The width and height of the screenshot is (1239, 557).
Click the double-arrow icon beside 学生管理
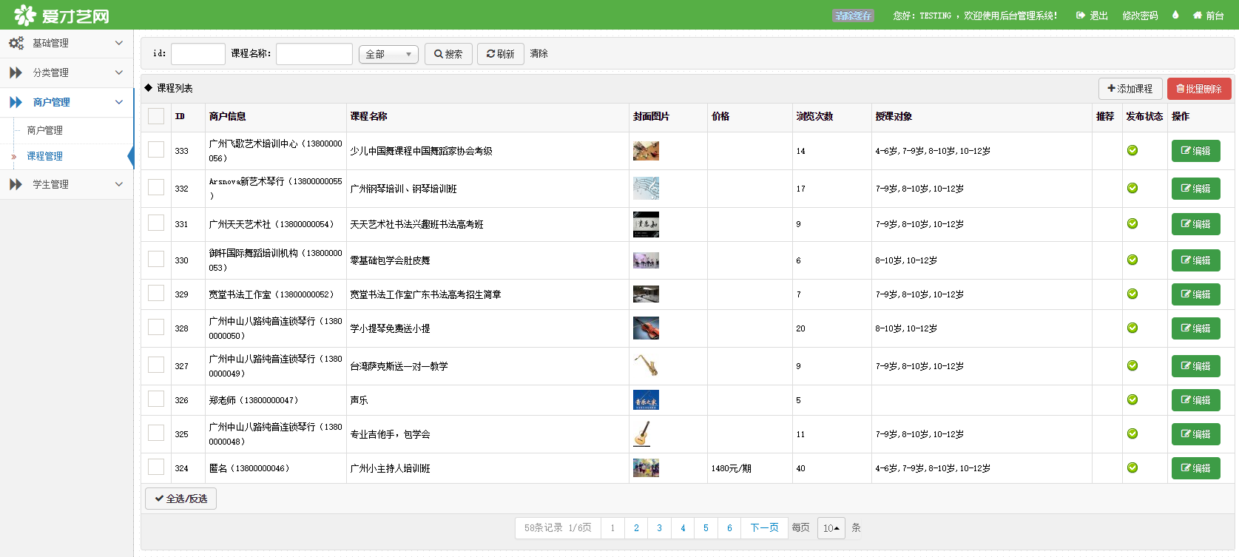tap(16, 184)
